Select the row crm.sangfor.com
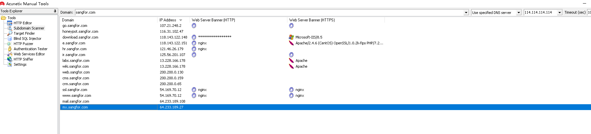The image size is (591, 134). tap(325, 84)
